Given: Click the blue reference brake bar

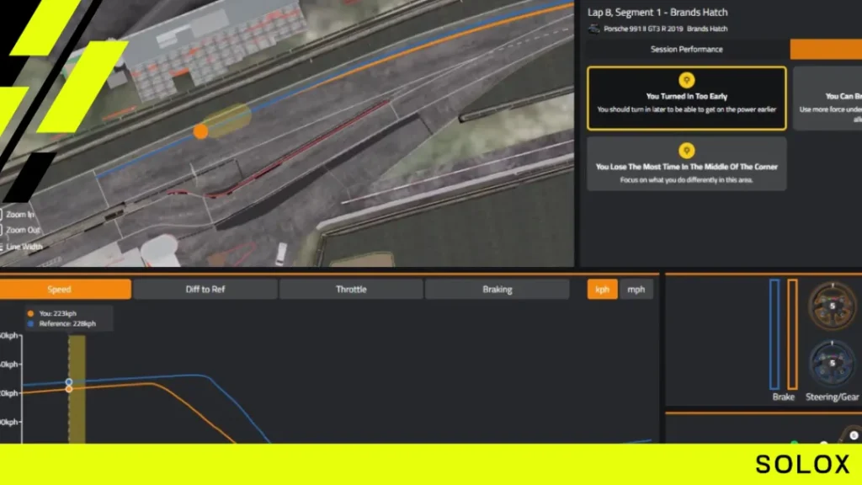Looking at the screenshot, I should click(774, 334).
